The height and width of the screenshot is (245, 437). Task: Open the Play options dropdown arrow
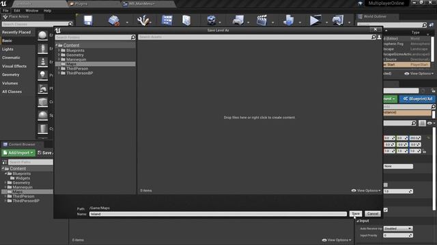click(326, 22)
